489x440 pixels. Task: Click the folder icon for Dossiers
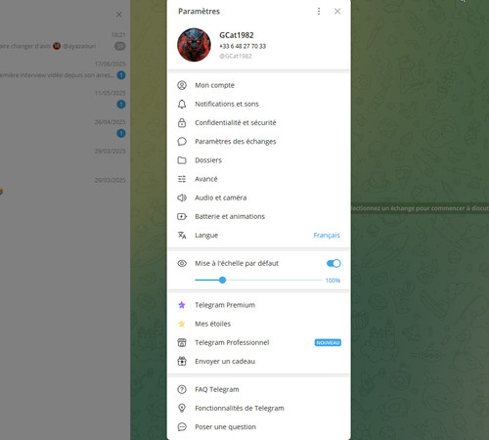(182, 160)
